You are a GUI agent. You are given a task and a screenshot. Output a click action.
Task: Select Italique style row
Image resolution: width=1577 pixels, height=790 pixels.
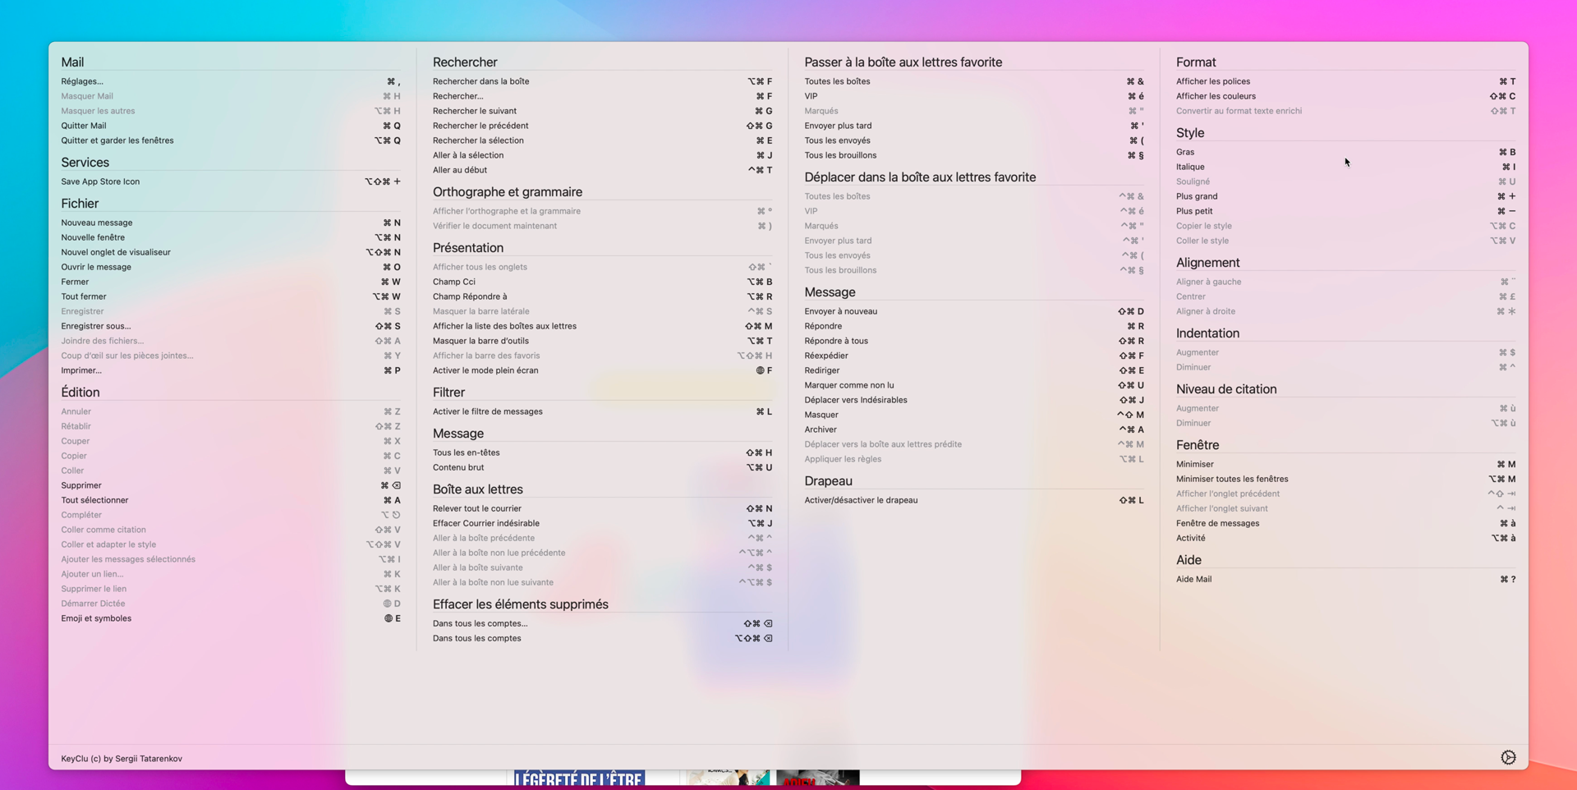click(1346, 167)
